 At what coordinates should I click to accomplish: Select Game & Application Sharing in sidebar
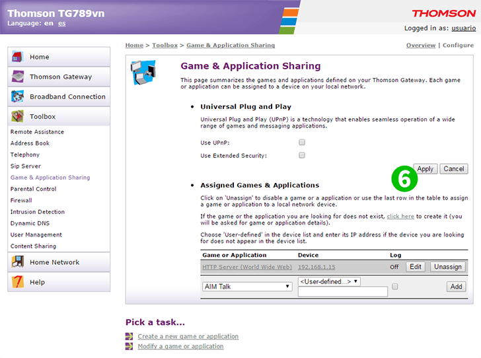coord(50,178)
